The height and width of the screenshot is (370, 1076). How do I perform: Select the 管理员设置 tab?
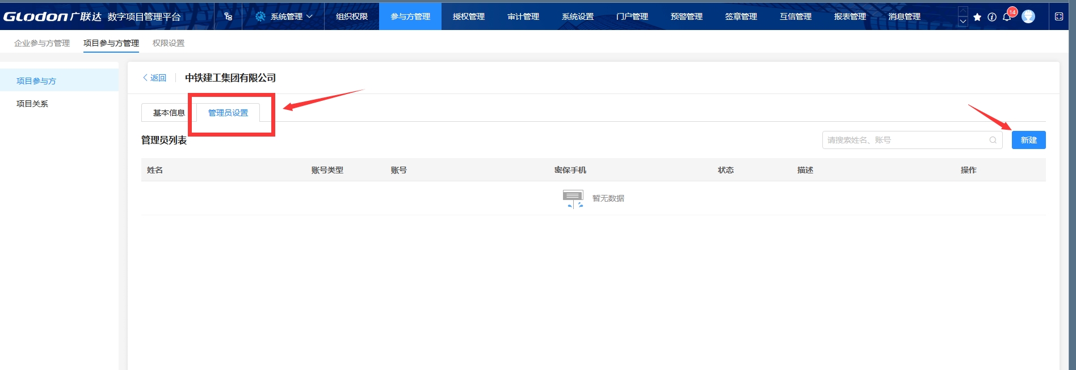228,113
